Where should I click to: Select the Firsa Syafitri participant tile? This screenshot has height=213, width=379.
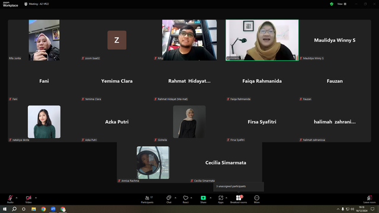262,122
